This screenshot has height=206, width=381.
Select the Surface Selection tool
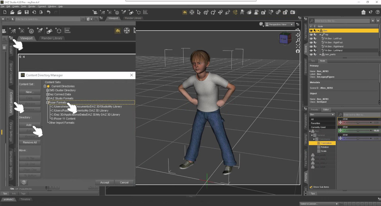[x=249, y=12]
